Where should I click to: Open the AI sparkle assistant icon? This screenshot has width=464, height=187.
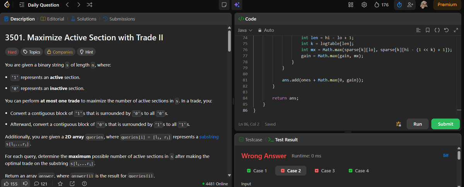coord(237,5)
